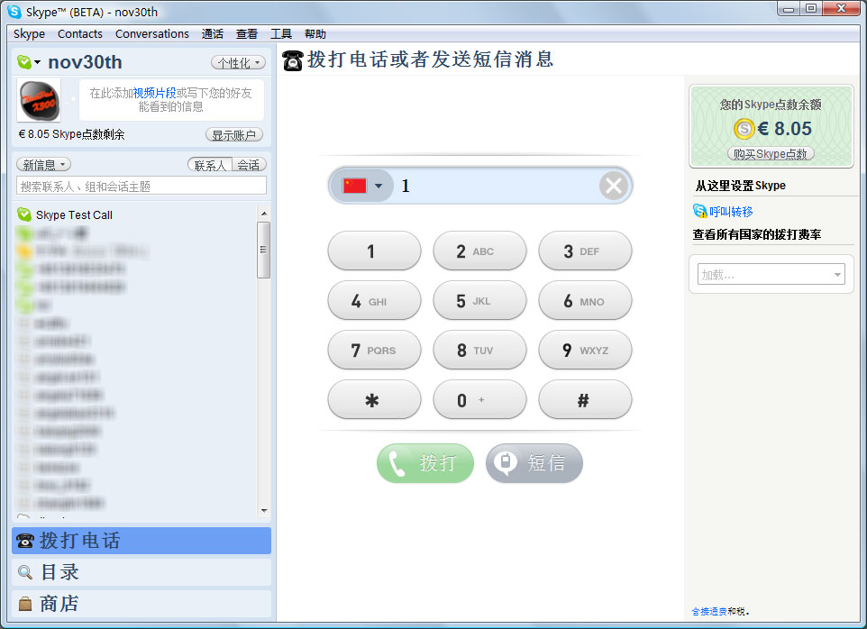Open the 商店 shop panel
This screenshot has height=629, width=867.
(x=141, y=604)
